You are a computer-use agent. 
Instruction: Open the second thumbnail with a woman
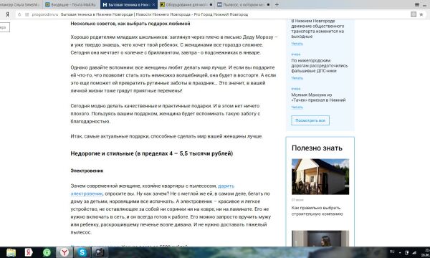320,238
